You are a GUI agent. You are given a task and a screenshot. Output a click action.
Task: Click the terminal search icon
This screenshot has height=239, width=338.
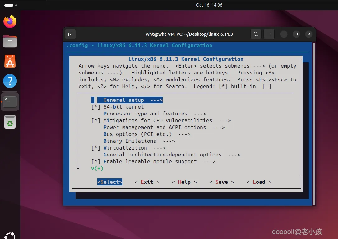(x=256, y=34)
